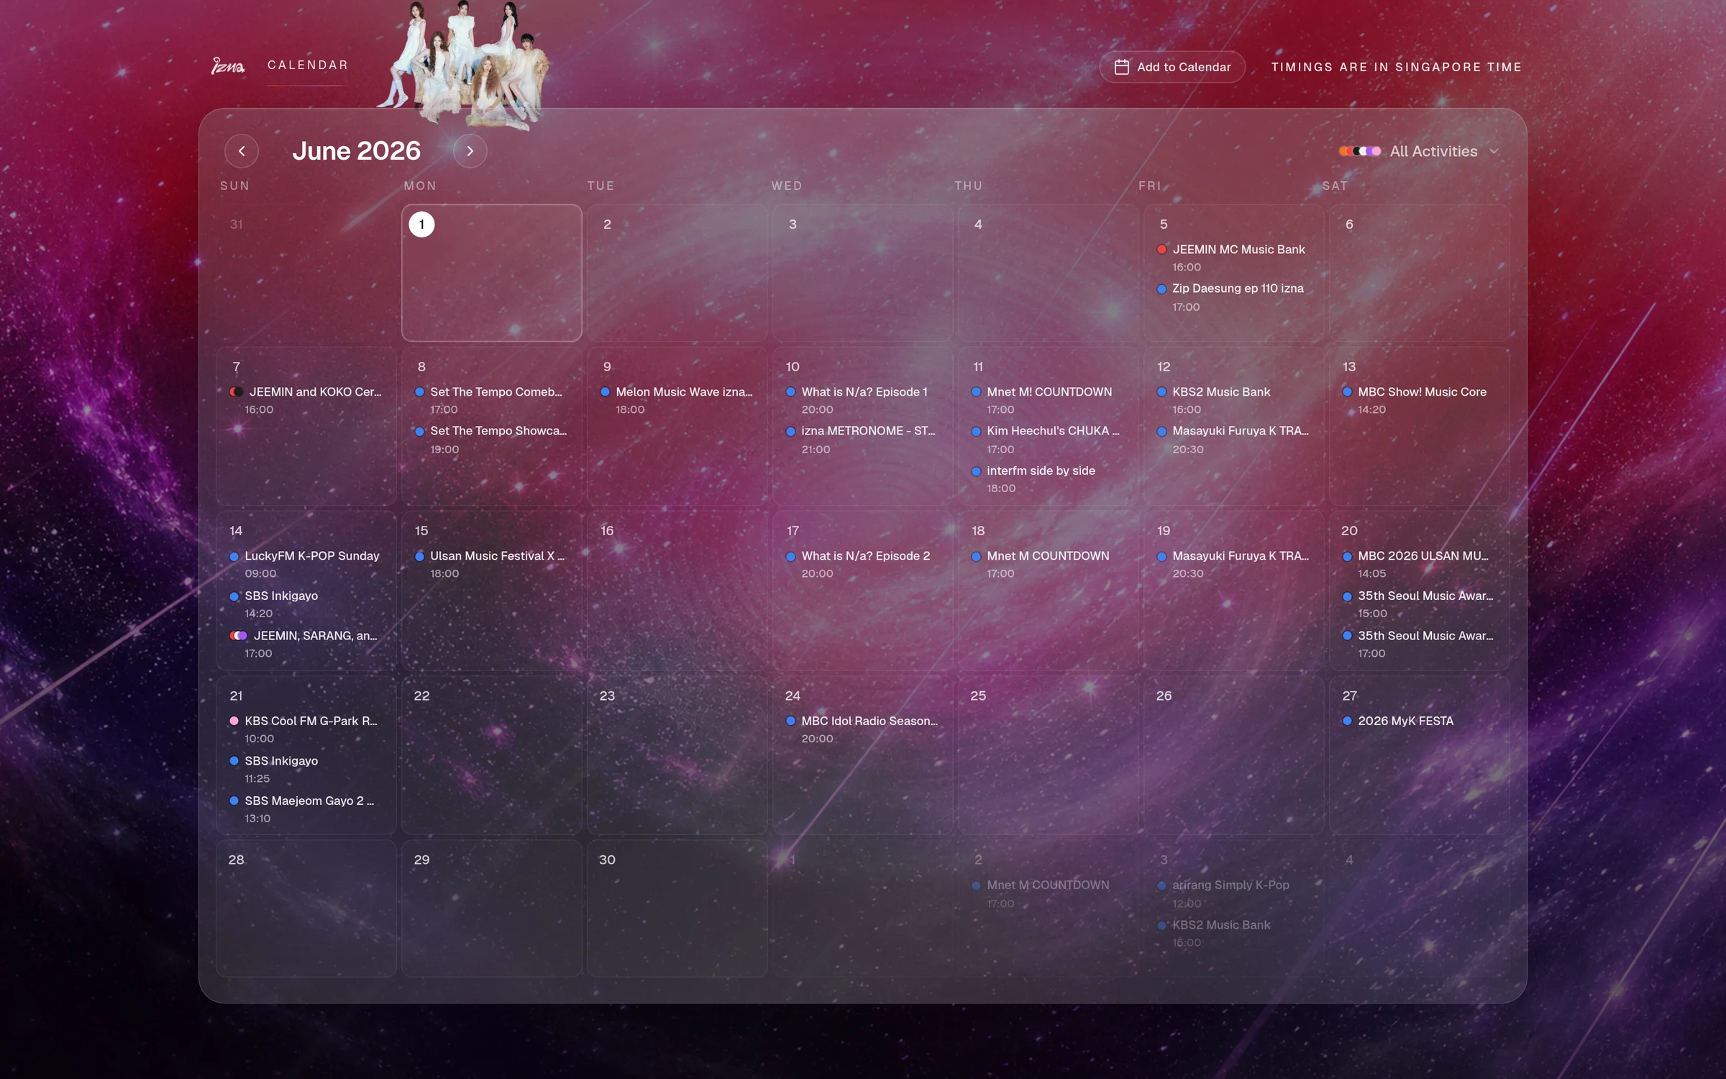Open MBC Show! Music Core event

1418,400
